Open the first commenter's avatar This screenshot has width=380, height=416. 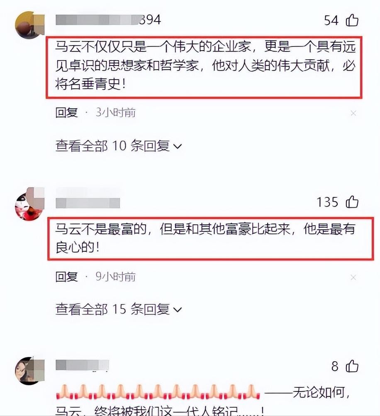(x=29, y=25)
